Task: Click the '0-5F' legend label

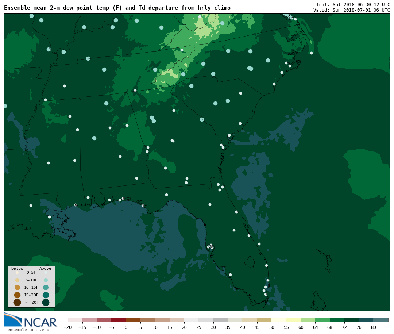Action: pyautogui.click(x=31, y=272)
